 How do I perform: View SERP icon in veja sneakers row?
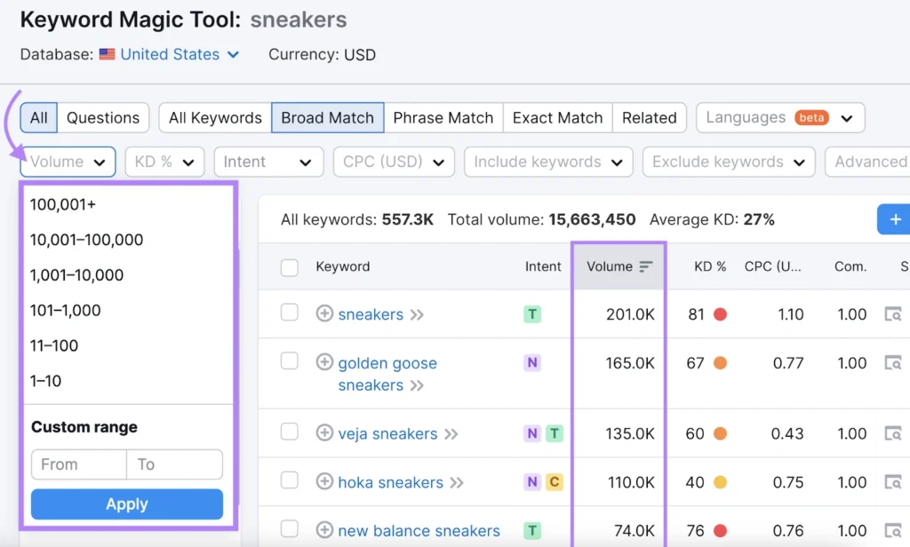pos(892,433)
